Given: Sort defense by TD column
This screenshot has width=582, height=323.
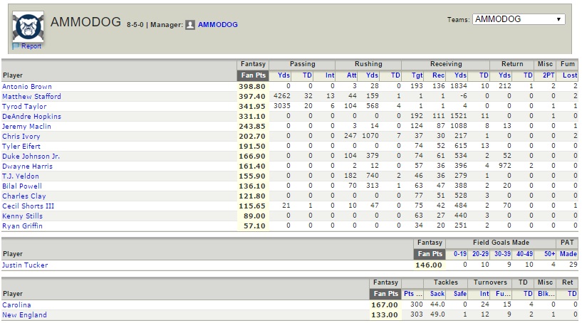Looking at the screenshot, I should click(x=528, y=294).
